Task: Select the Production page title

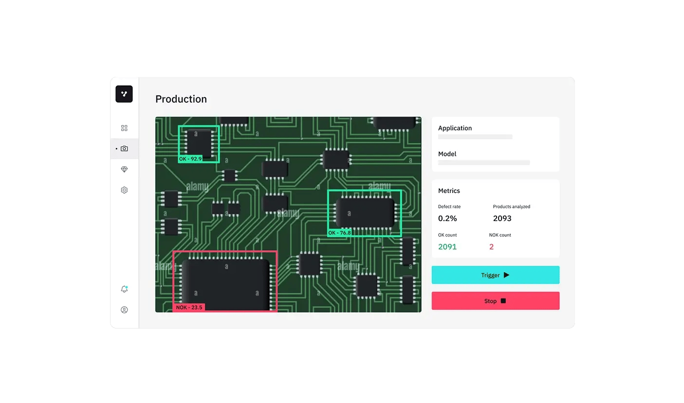Action: coord(181,99)
